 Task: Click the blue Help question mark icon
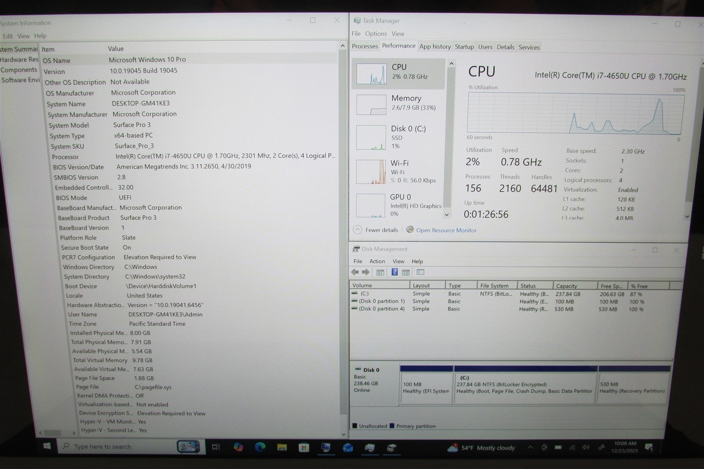395,272
